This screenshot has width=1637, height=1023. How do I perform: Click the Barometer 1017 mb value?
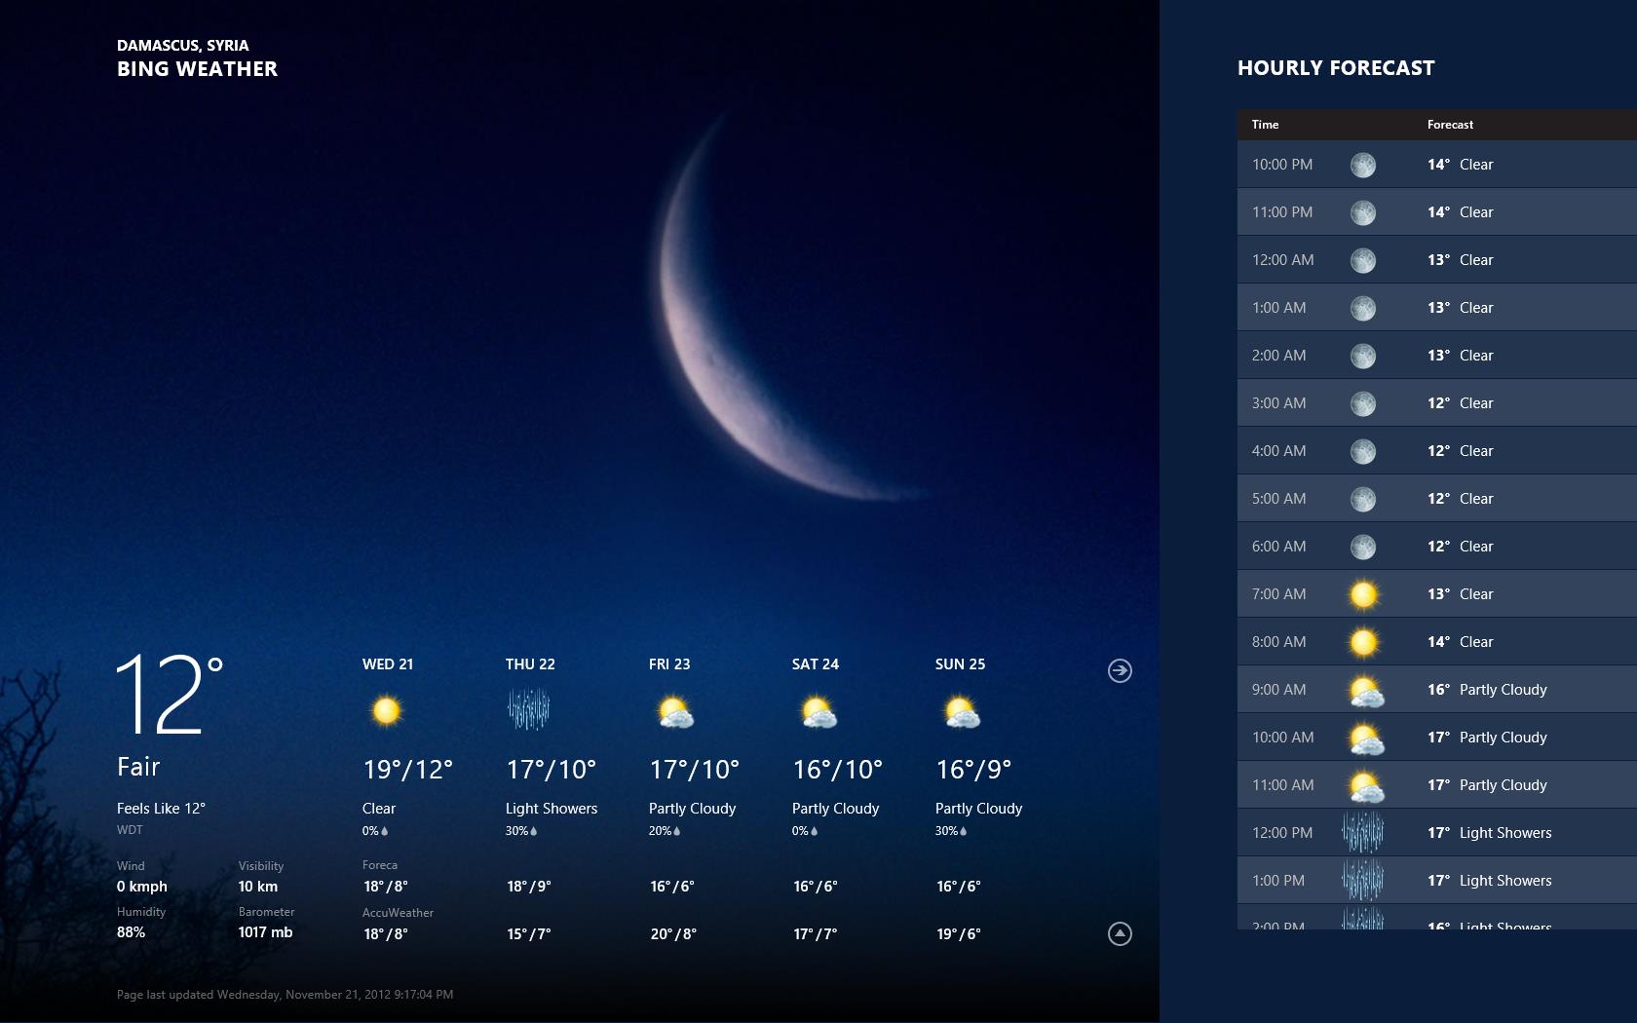(x=265, y=932)
